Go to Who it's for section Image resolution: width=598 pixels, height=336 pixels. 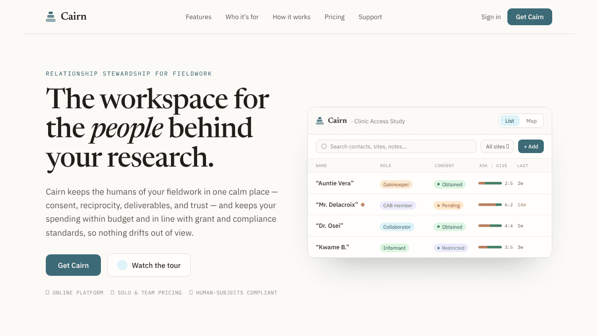coord(242,17)
